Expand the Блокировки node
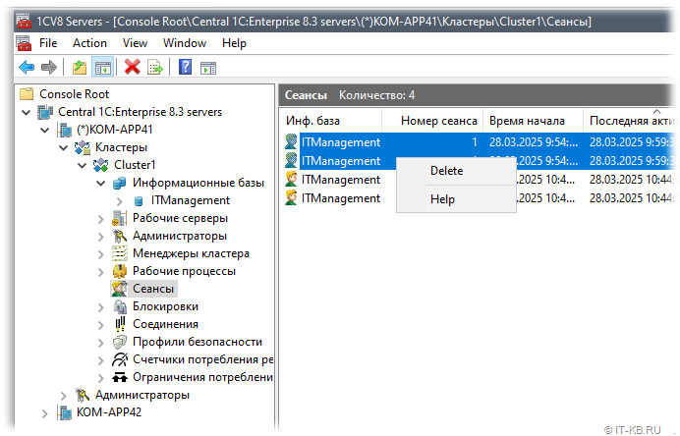This screenshot has height=436, width=680. [x=101, y=307]
